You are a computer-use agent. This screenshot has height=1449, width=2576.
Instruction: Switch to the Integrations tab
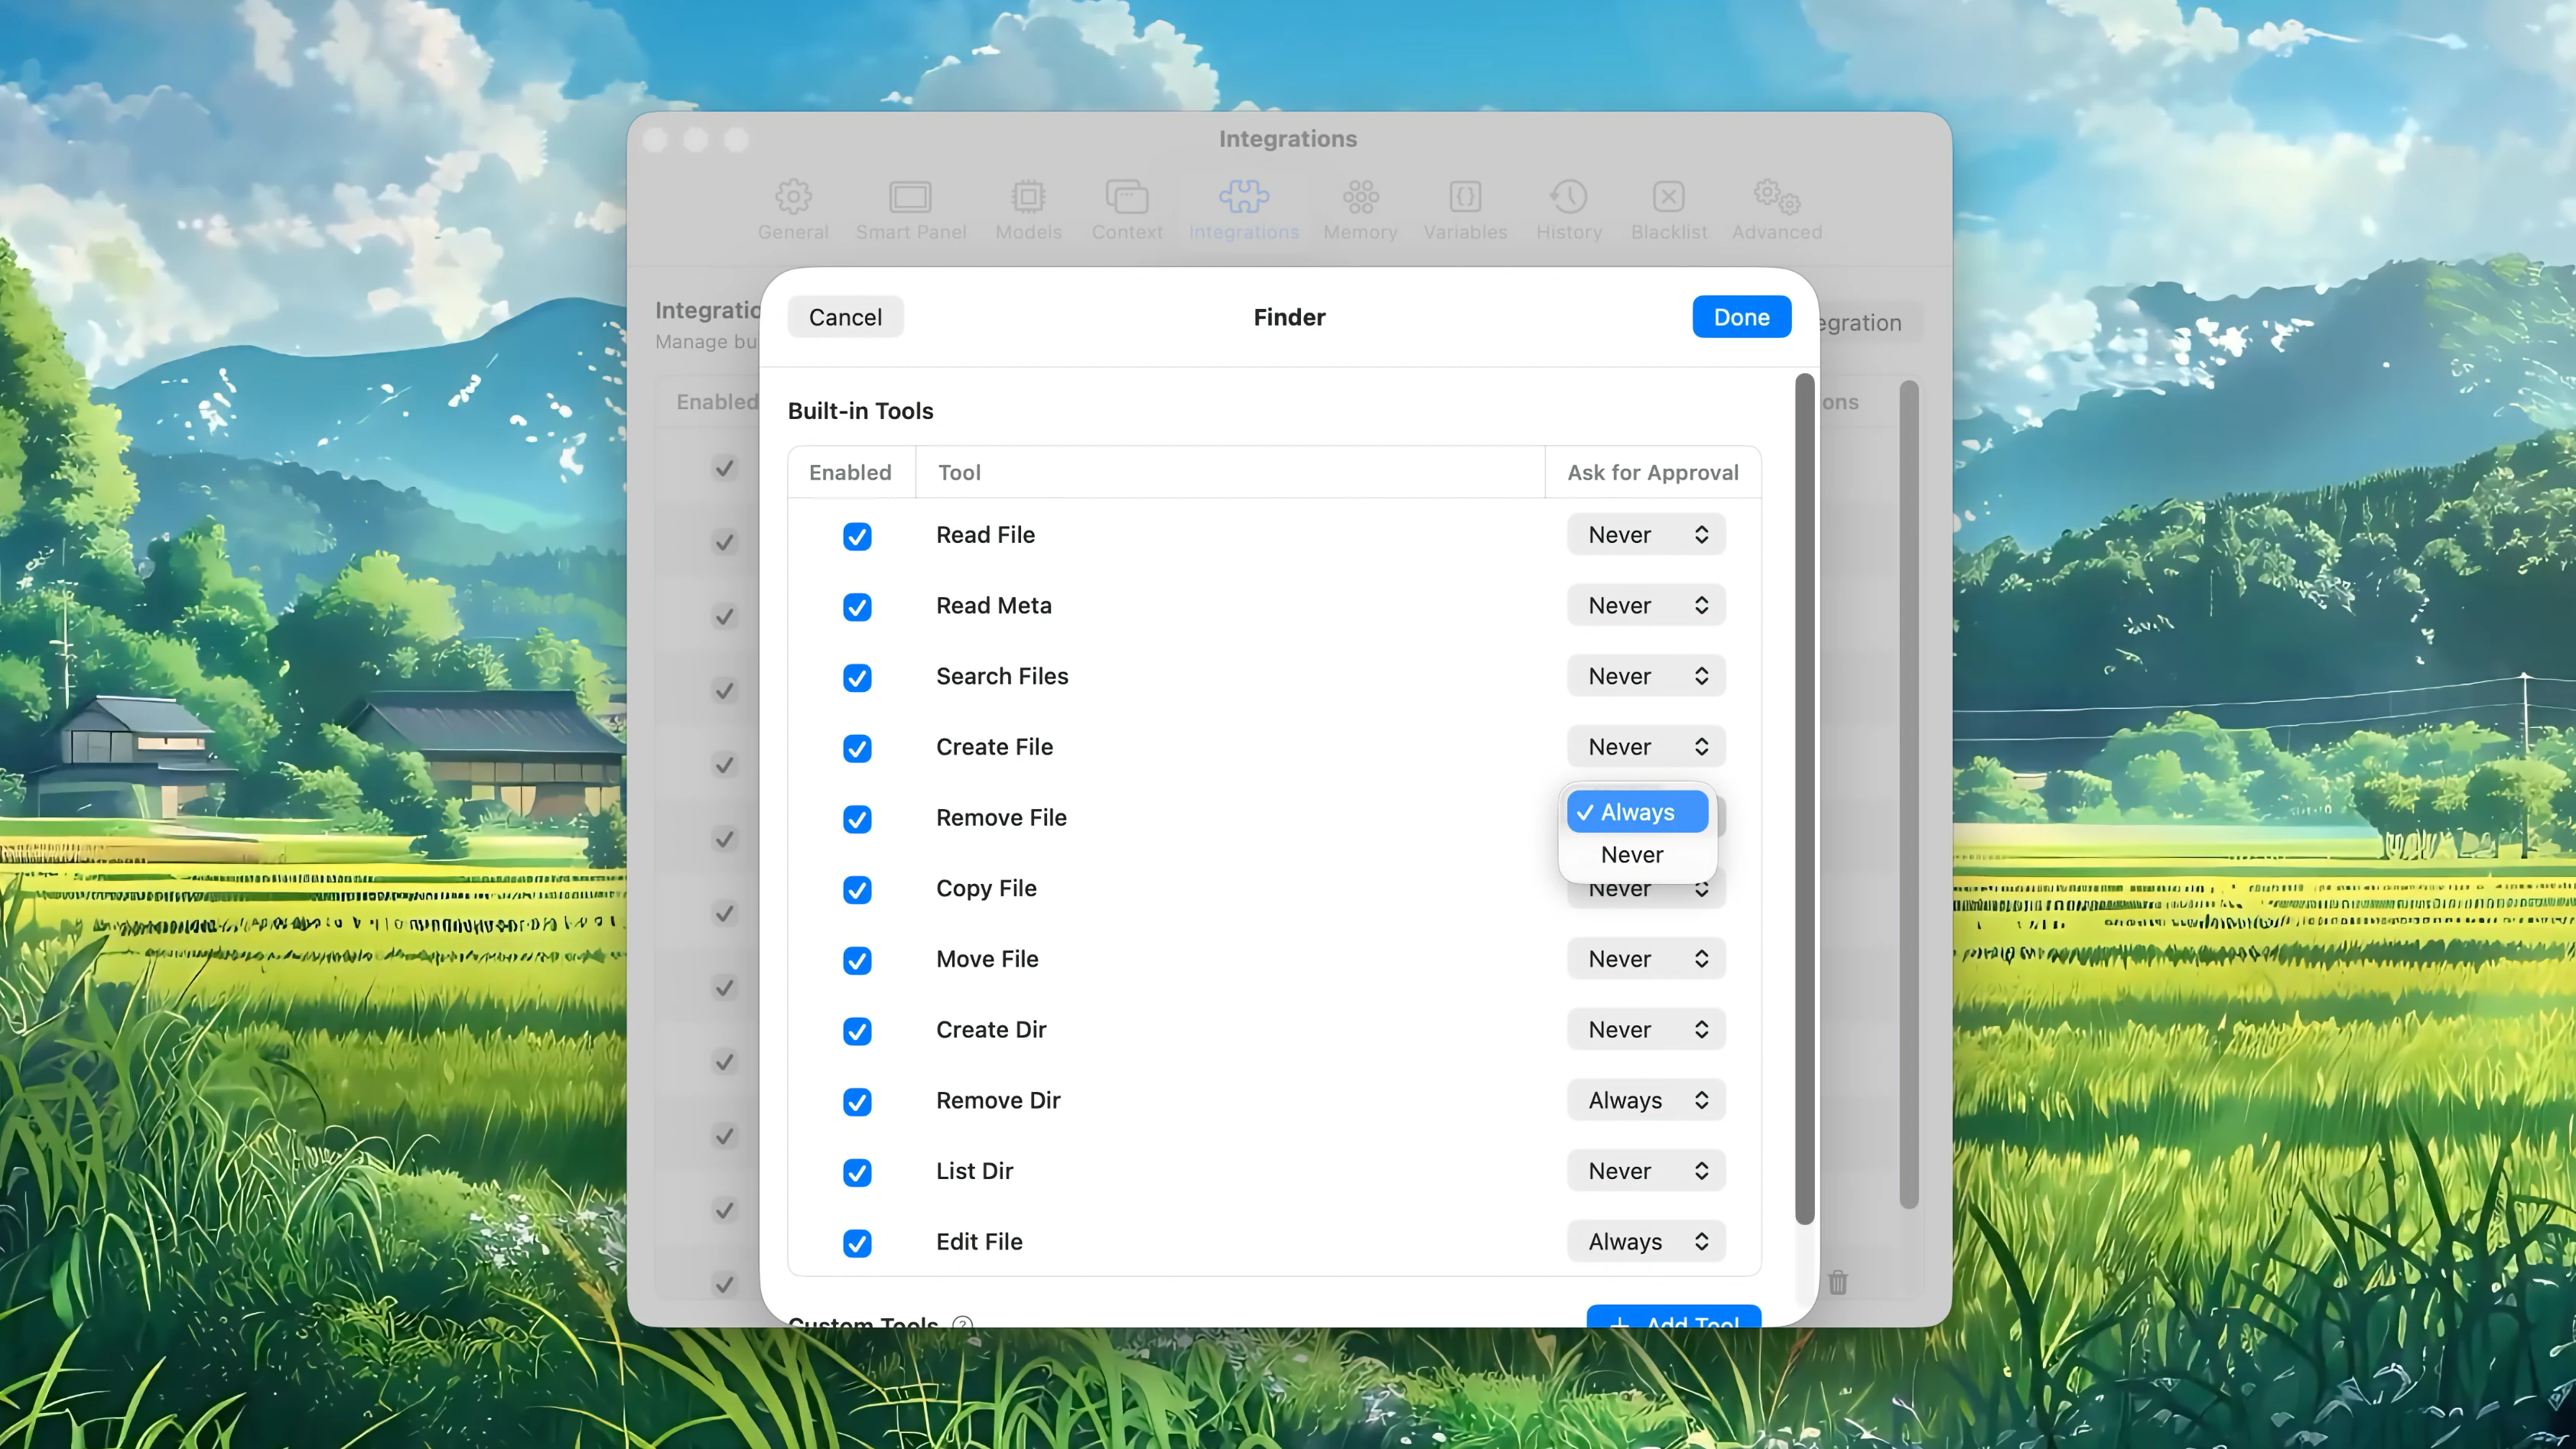1244,208
